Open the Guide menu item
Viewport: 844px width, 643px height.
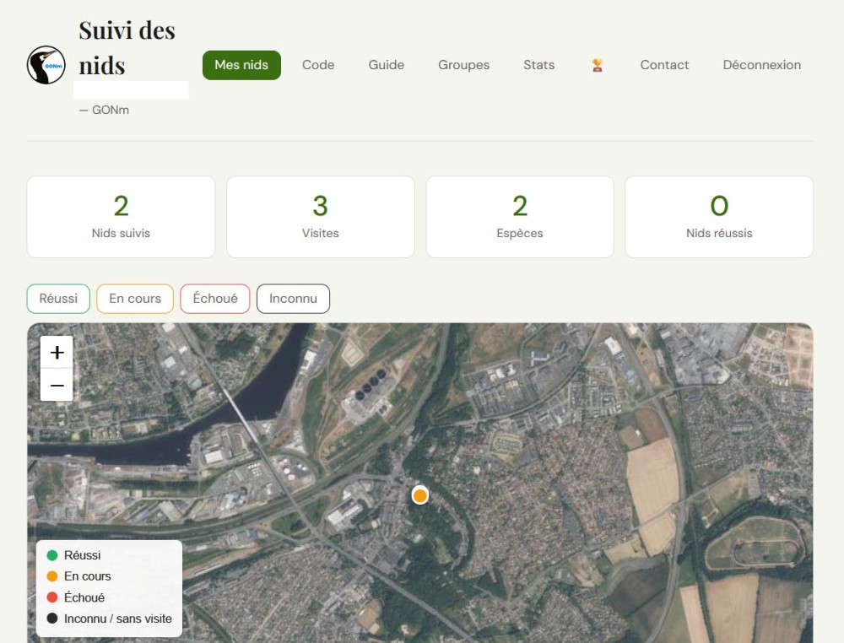(386, 65)
